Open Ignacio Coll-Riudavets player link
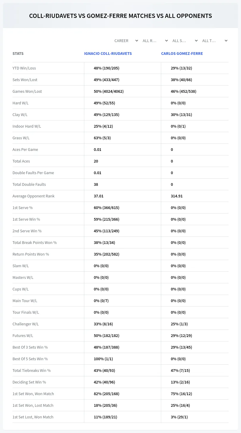Viewport: 241px width, 433px height. [108, 54]
